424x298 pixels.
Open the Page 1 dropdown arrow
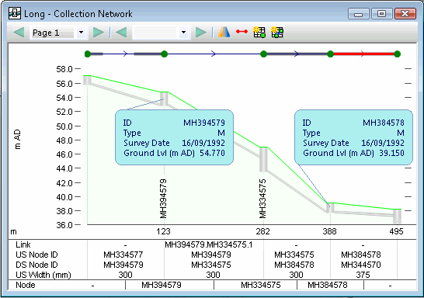[x=81, y=33]
